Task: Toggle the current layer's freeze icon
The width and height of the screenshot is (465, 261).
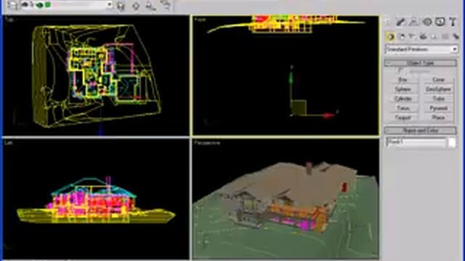Action: point(32,5)
